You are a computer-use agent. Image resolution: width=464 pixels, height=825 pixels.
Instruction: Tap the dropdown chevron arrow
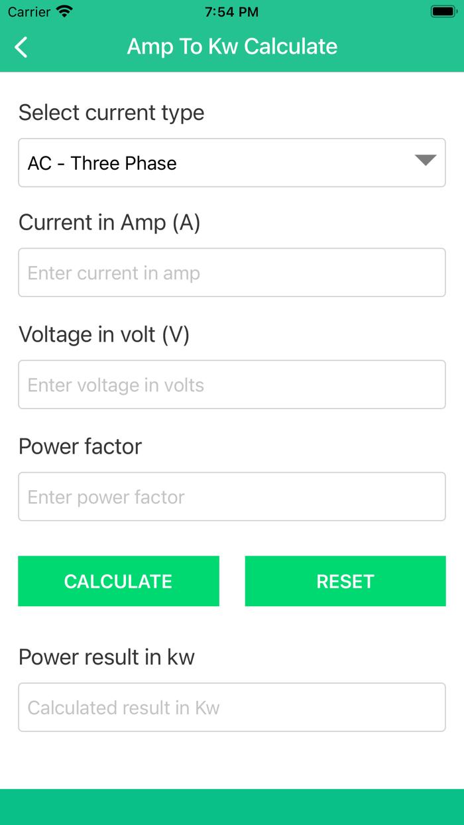[x=426, y=160]
